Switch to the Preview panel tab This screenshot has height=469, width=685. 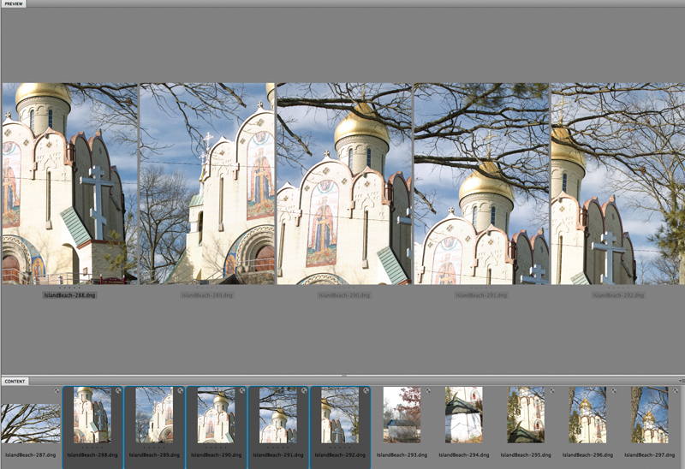click(15, 4)
